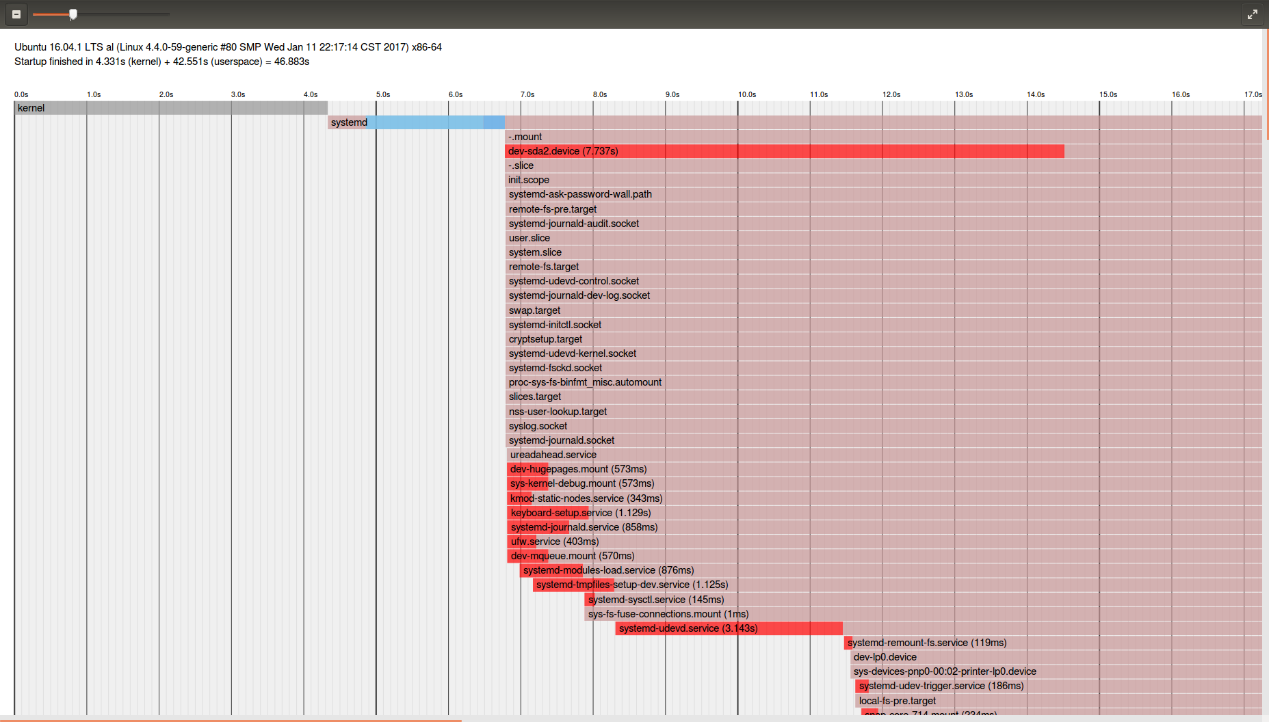Screen dimensions: 1269x722
Task: Click the 5.0s timeline marker
Action: click(x=383, y=94)
